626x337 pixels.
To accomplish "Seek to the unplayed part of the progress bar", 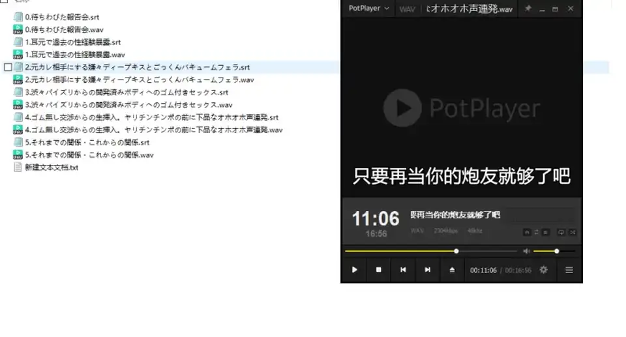I will tap(488, 251).
